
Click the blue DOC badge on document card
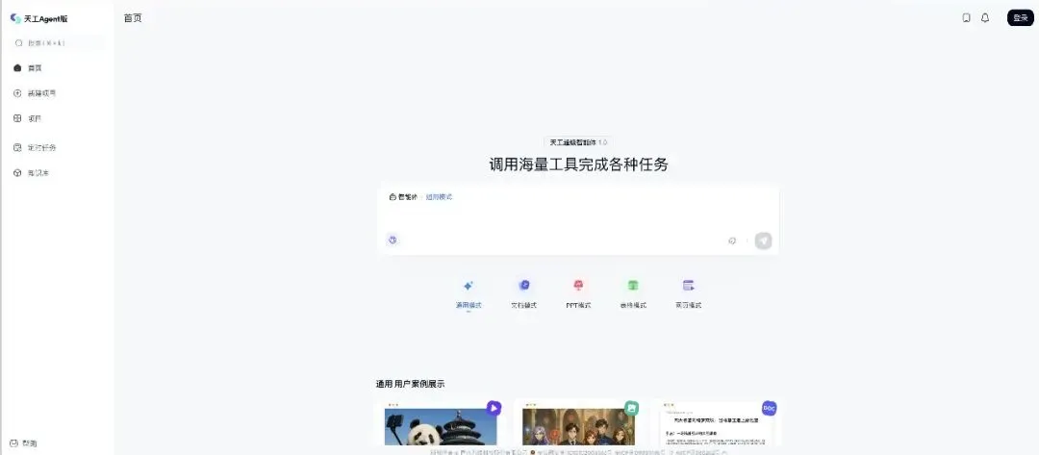(x=769, y=408)
